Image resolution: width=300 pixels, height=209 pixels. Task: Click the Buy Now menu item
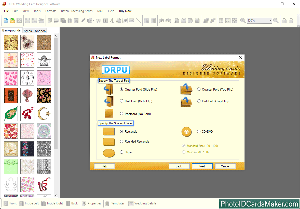[125, 11]
